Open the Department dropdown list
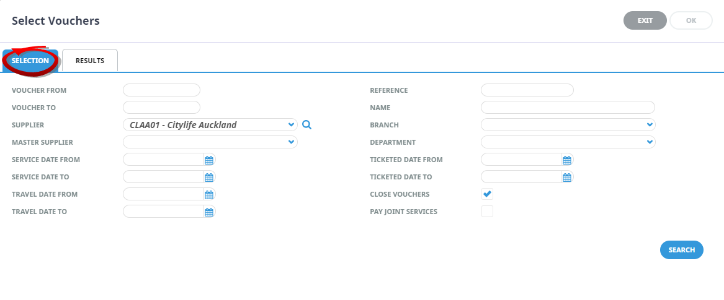The image size is (724, 300). [649, 142]
